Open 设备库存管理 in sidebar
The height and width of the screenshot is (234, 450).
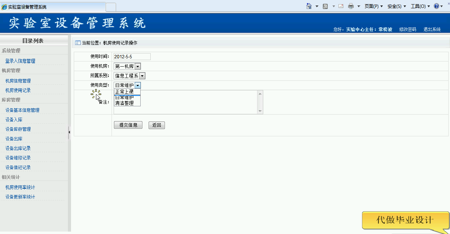(x=18, y=129)
